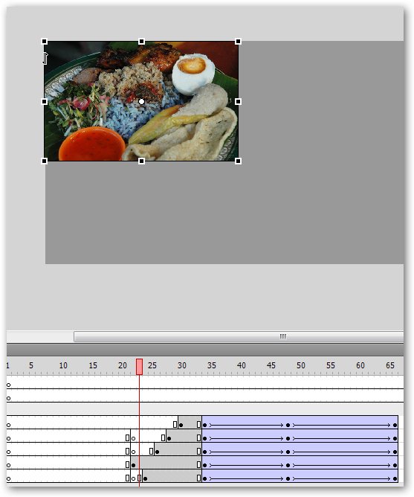The width and height of the screenshot is (414, 497).
Task: Click frame number 30 on the timeline ruler
Action: click(x=182, y=365)
